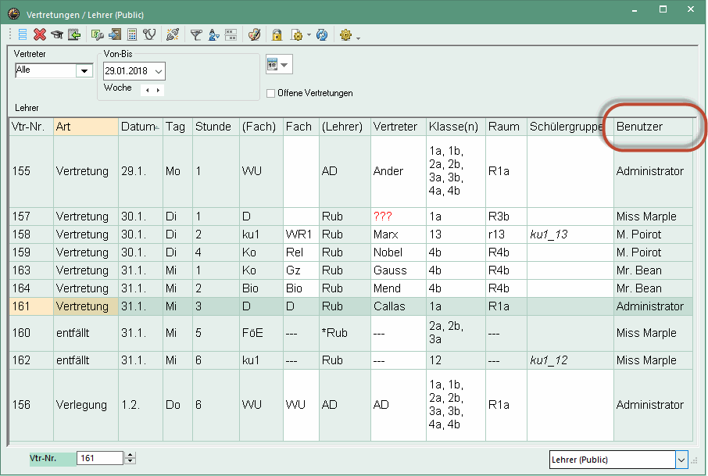Open dropdown arrow beside page setup icon
The height and width of the screenshot is (476, 708).
tap(309, 35)
